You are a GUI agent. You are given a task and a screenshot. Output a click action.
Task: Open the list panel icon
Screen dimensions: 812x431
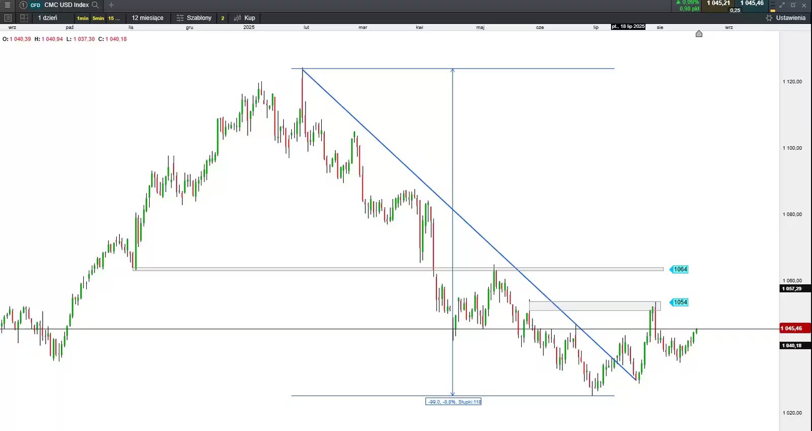(x=8, y=18)
